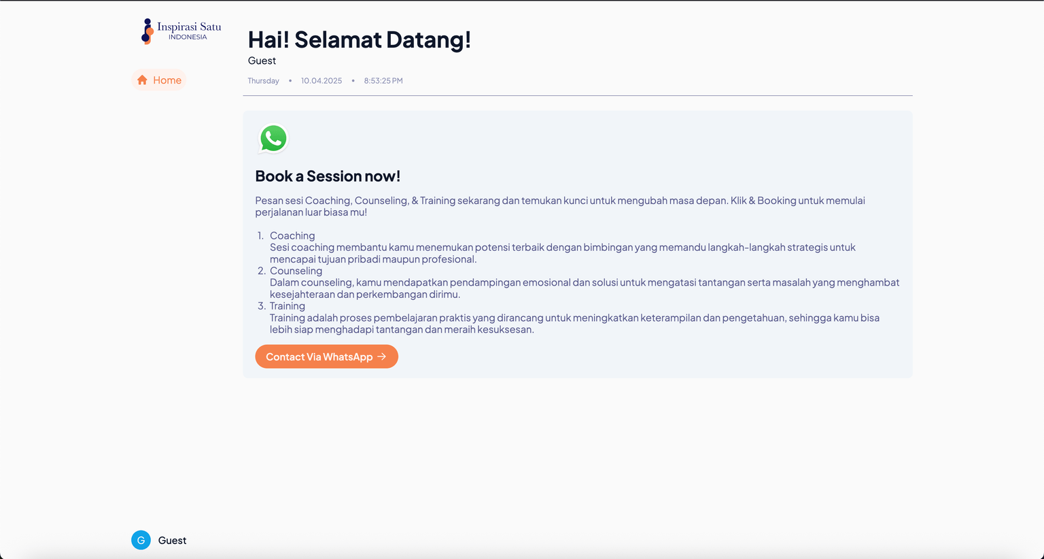Viewport: 1044px width, 559px height.
Task: Click the green WhatsApp icon
Action: [273, 139]
